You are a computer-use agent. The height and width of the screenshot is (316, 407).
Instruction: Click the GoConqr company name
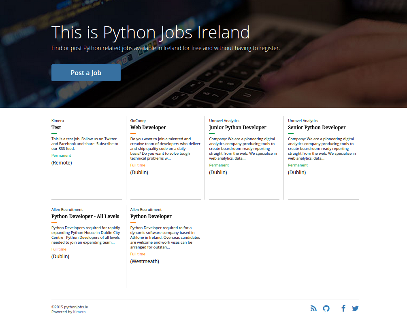tap(138, 121)
